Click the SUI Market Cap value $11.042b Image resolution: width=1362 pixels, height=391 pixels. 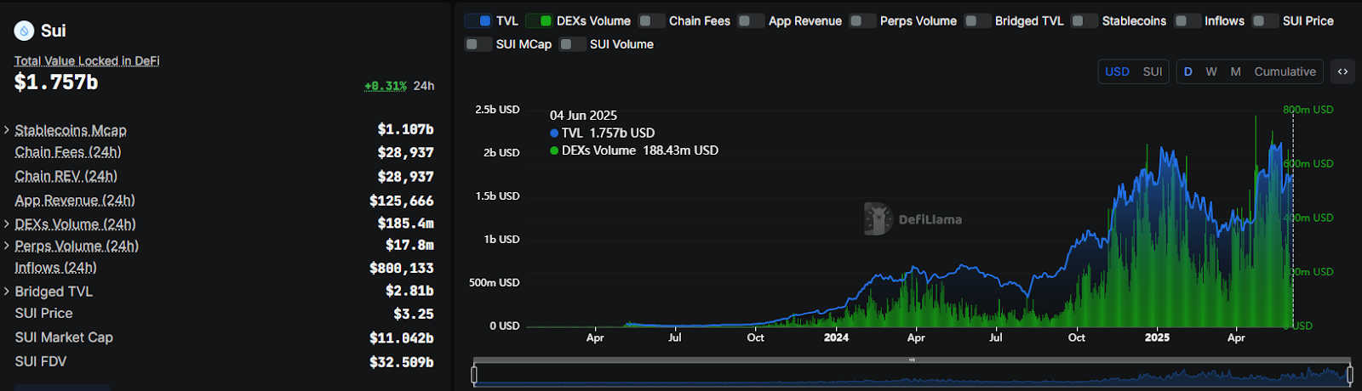(402, 337)
